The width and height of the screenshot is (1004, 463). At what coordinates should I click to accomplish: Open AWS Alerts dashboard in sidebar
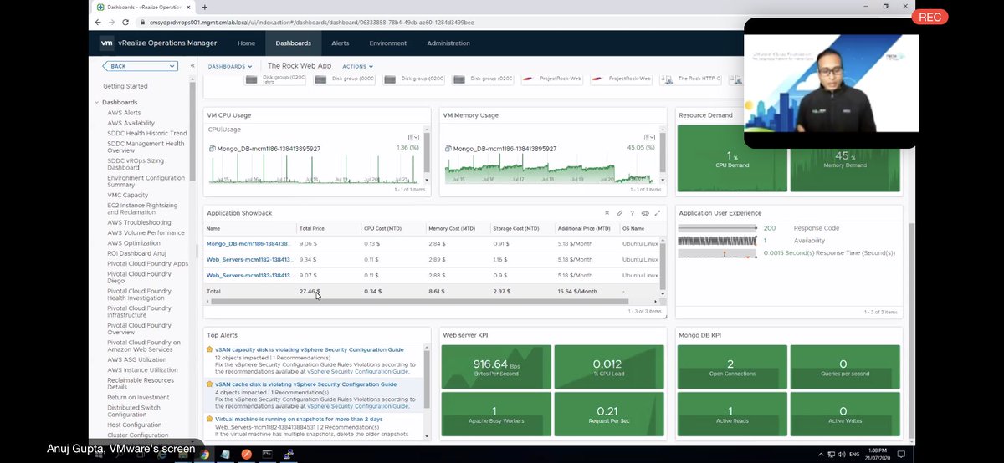pyautogui.click(x=124, y=113)
